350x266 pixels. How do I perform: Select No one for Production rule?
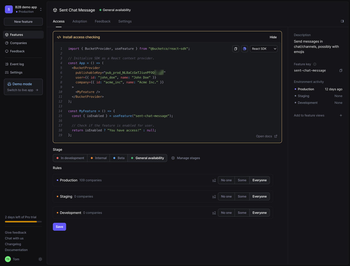coord(226,180)
